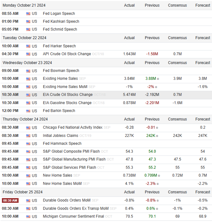Screen dimensions: 212x223
Task: Click the US flag beside API Crude Oil Stock Change
Action: click(x=28, y=54)
